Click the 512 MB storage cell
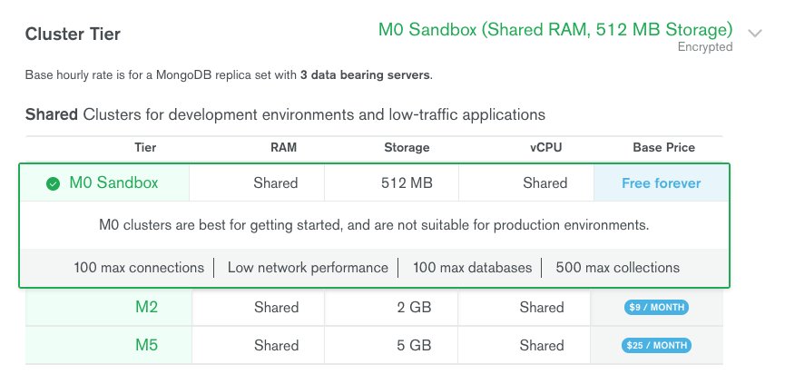 pos(391,183)
